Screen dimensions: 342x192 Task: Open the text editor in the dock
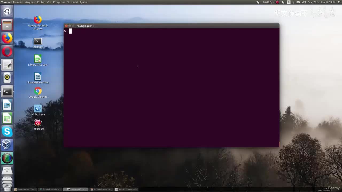click(7, 65)
